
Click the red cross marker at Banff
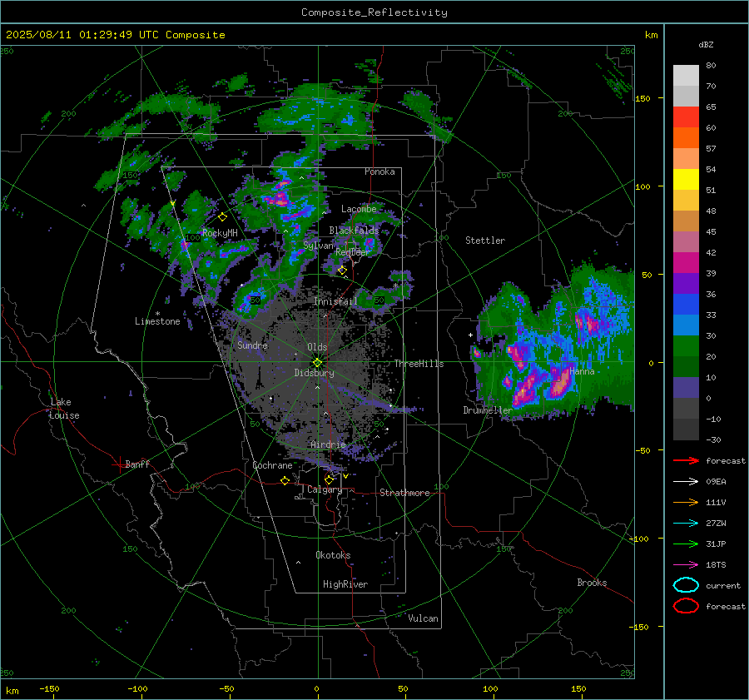[119, 464]
